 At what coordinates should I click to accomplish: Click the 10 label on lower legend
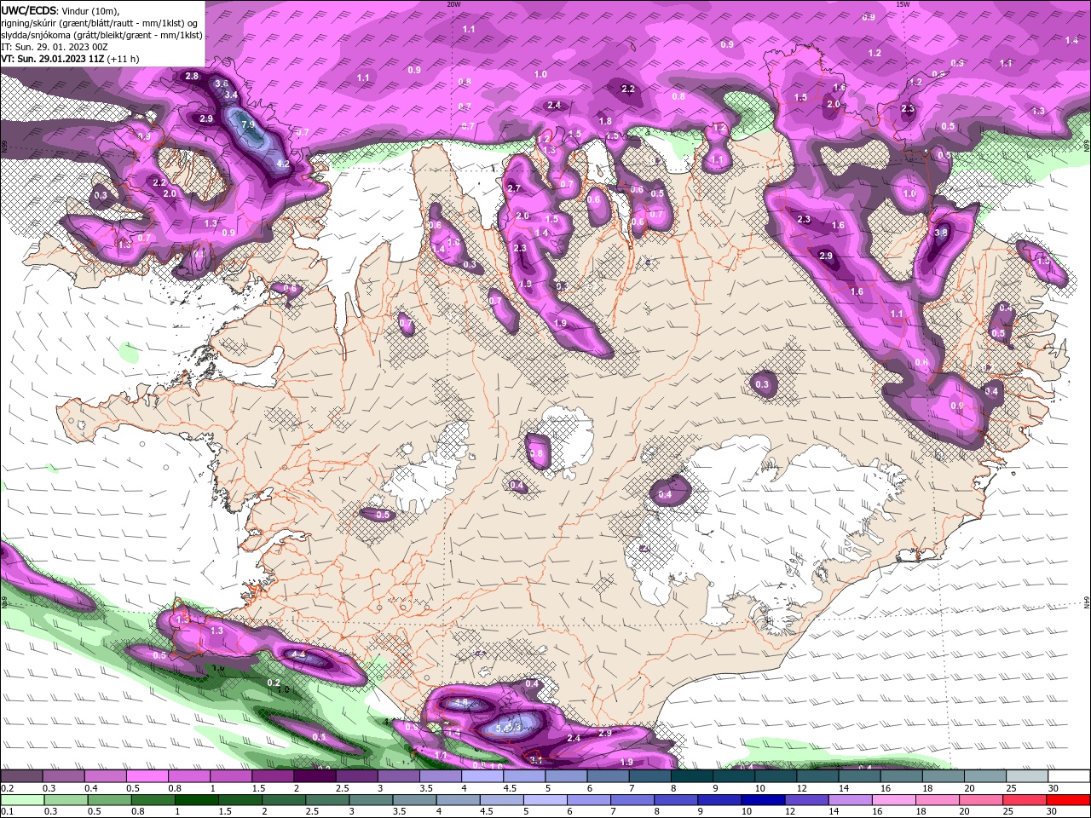click(x=747, y=811)
